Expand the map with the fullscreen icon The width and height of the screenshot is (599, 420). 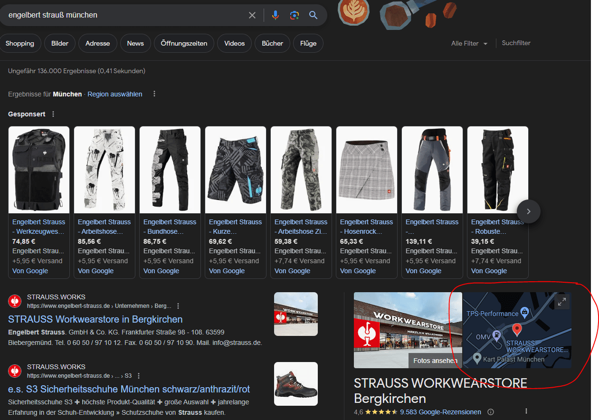[561, 302]
